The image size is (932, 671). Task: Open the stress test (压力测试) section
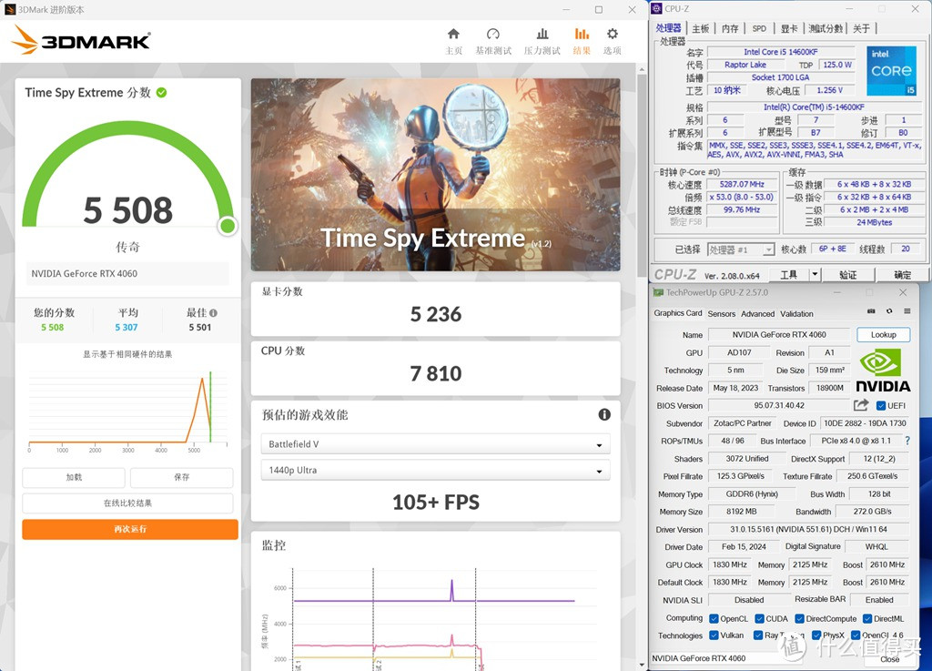(542, 41)
